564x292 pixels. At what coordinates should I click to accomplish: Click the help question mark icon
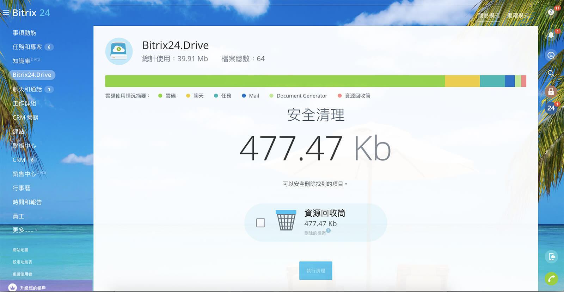551,12
